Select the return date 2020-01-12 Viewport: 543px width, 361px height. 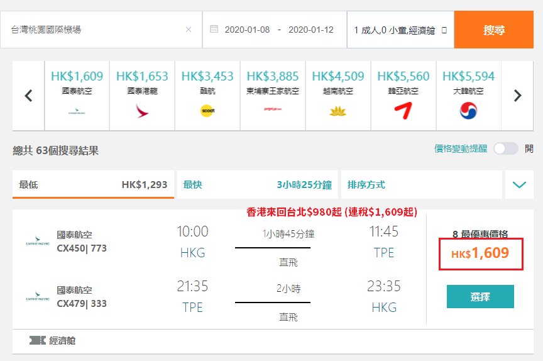(x=310, y=30)
